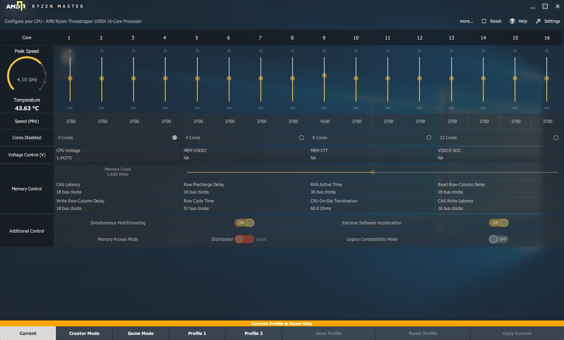
Task: Switch to the Game Mode tab
Action: point(141,333)
